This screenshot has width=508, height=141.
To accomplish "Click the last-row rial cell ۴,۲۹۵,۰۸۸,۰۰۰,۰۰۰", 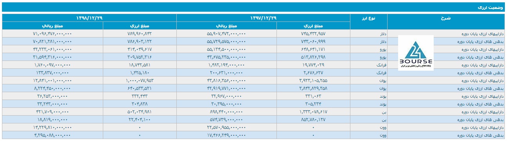I will (53, 135).
